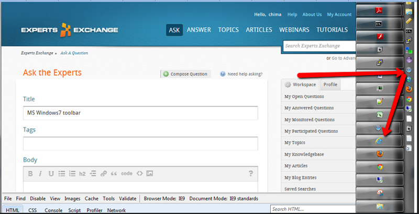Image resolution: width=419 pixels, height=214 pixels.
Task: Open Chrome large taskbar button
Action: coord(379,167)
